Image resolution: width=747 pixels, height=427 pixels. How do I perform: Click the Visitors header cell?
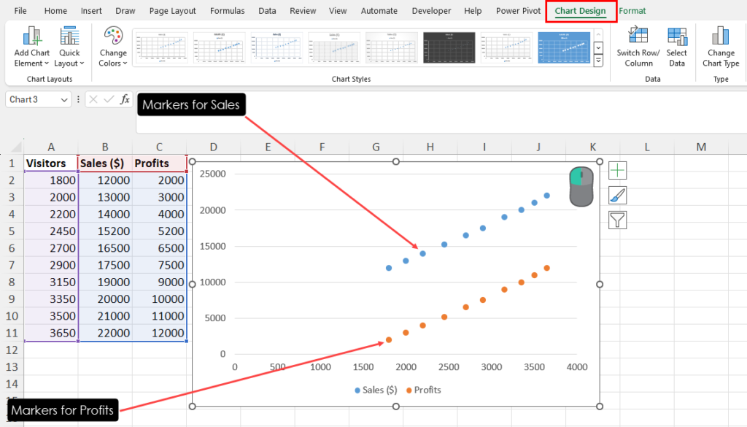click(x=51, y=163)
